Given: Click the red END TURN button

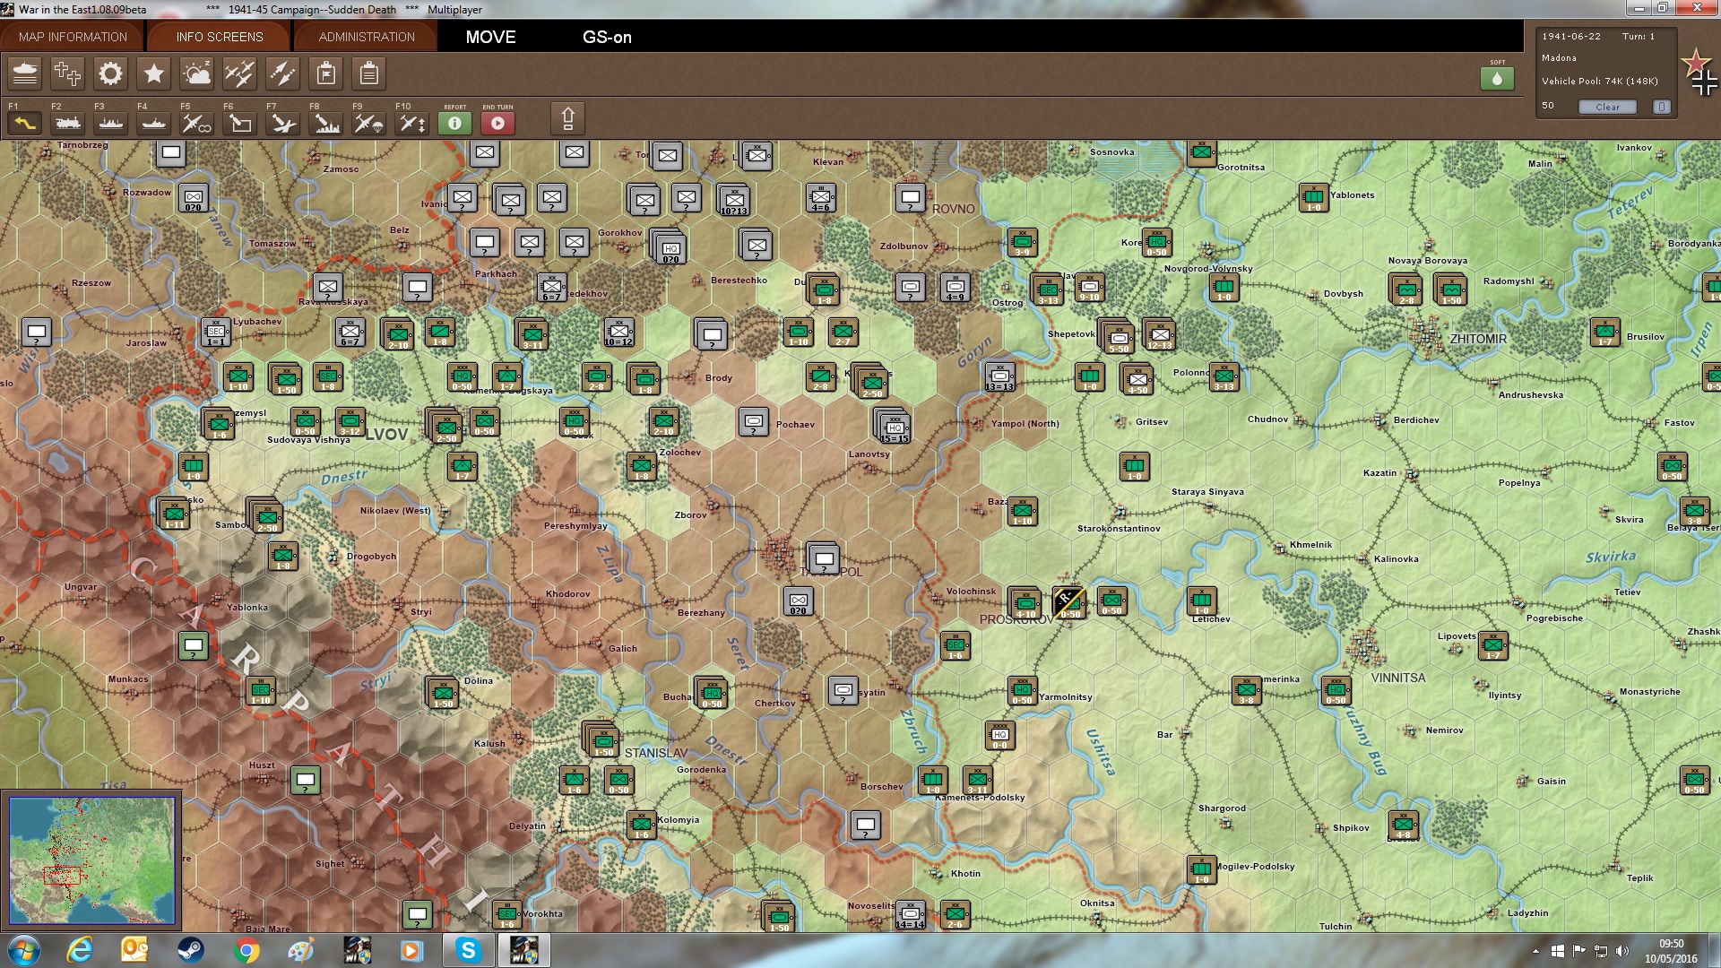Looking at the screenshot, I should [497, 124].
